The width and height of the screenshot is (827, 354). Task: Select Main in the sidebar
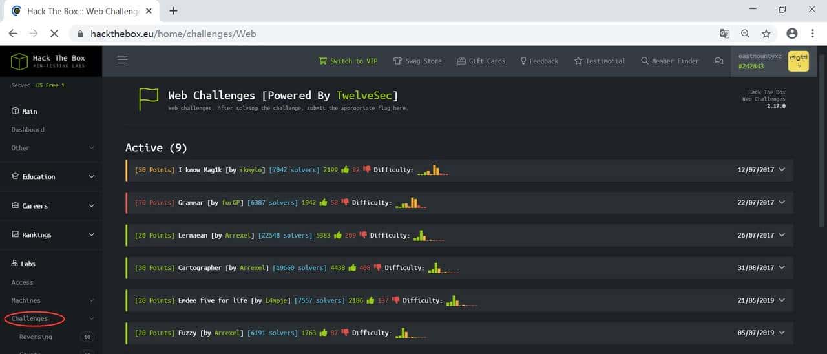[25, 111]
